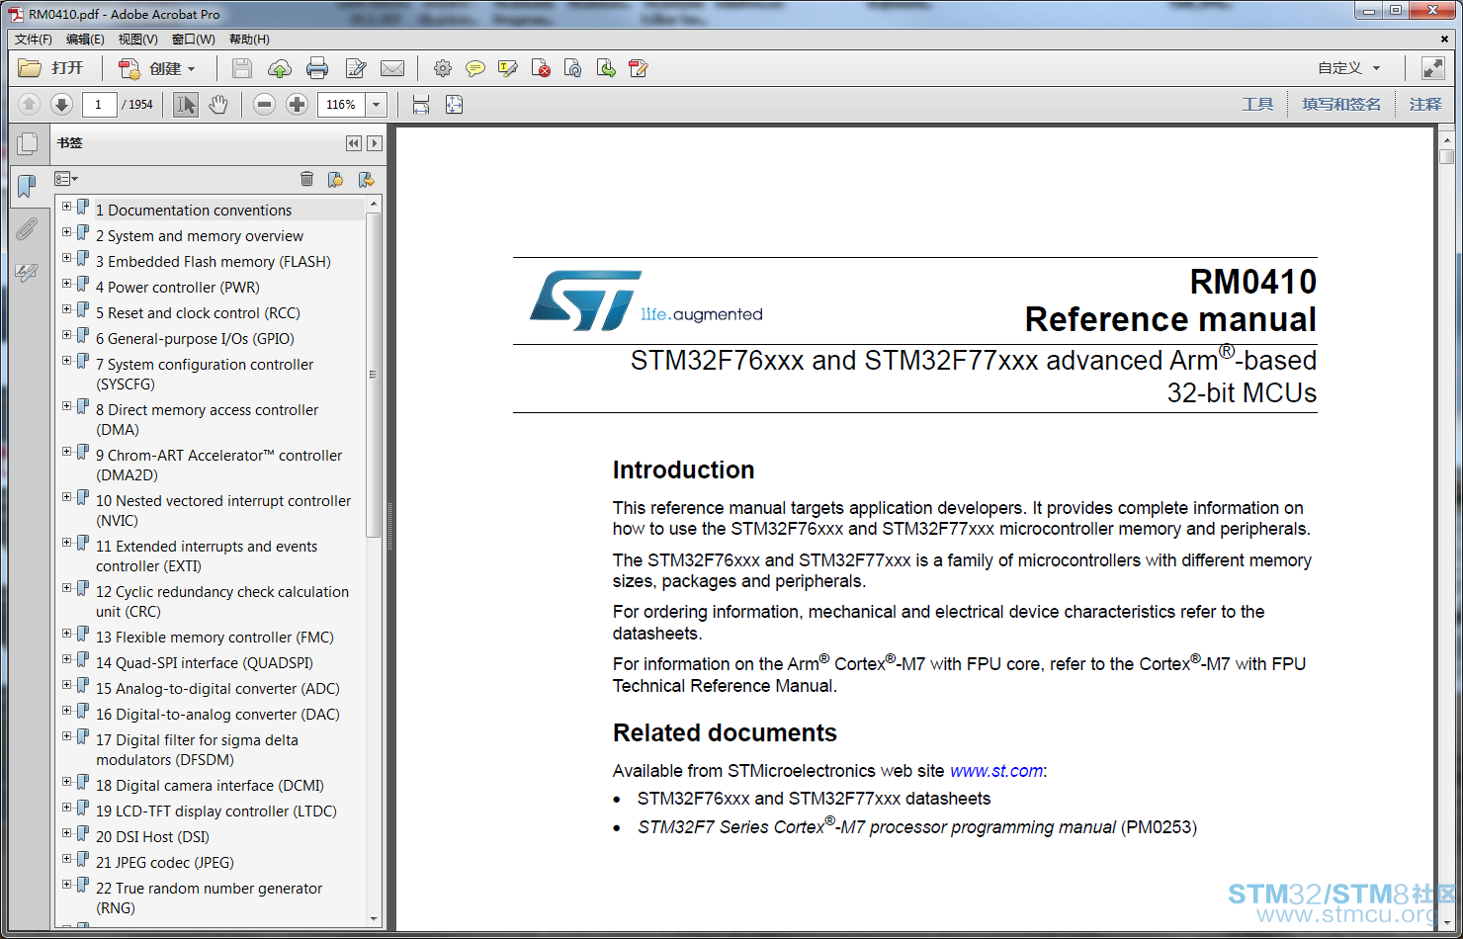The width and height of the screenshot is (1463, 939).
Task: Jump to '21 JPEG codec (JPEG)' bookmark
Action: click(x=165, y=863)
